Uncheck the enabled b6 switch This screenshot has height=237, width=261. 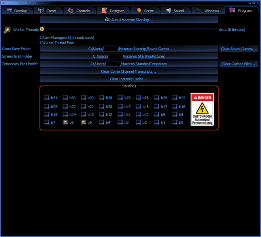tap(65, 122)
